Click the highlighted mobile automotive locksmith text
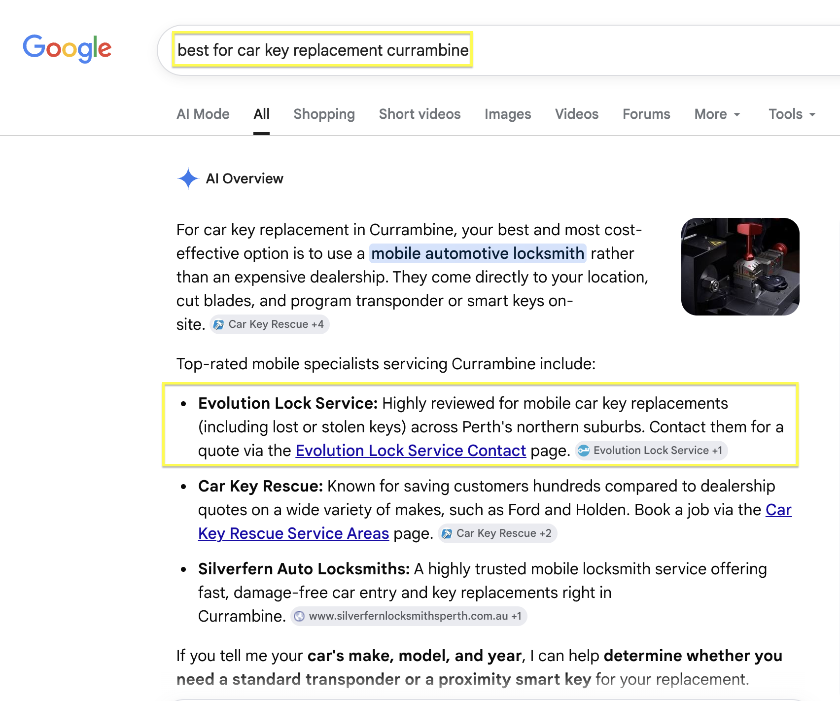840x701 pixels. point(478,253)
